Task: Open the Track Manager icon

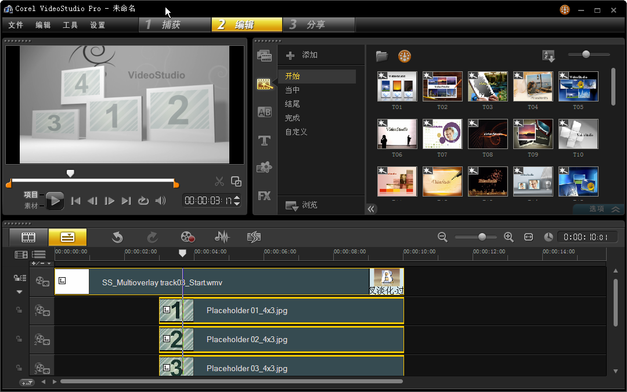Action: pos(39,254)
